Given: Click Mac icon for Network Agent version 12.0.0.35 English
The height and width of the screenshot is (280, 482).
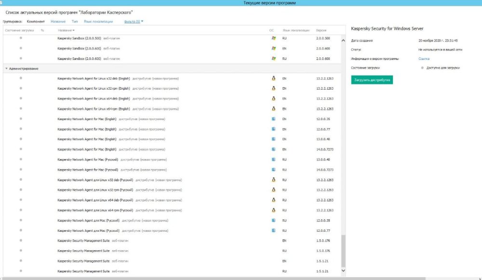Looking at the screenshot, I should point(274,119).
